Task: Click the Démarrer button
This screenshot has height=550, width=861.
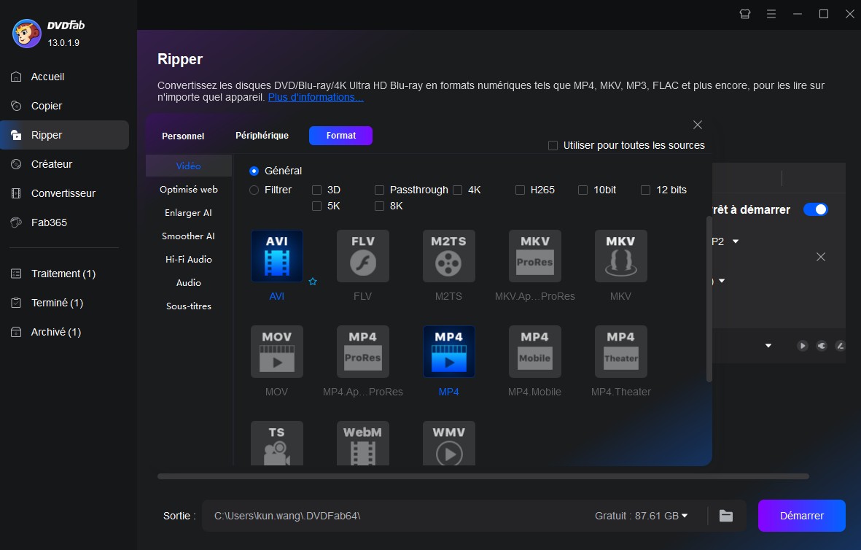Action: (802, 516)
